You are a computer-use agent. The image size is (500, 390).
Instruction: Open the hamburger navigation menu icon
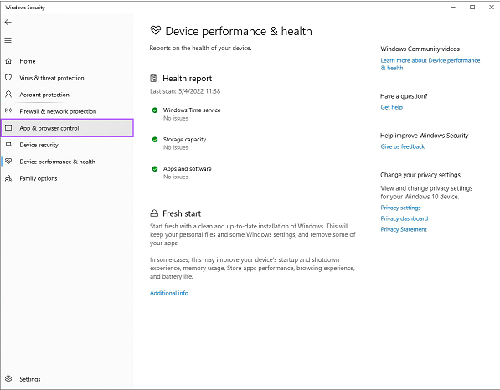tap(8, 40)
